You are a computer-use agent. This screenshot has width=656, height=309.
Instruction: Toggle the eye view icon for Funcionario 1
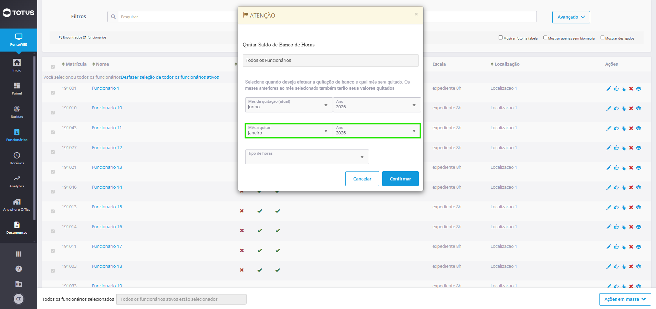(638, 89)
